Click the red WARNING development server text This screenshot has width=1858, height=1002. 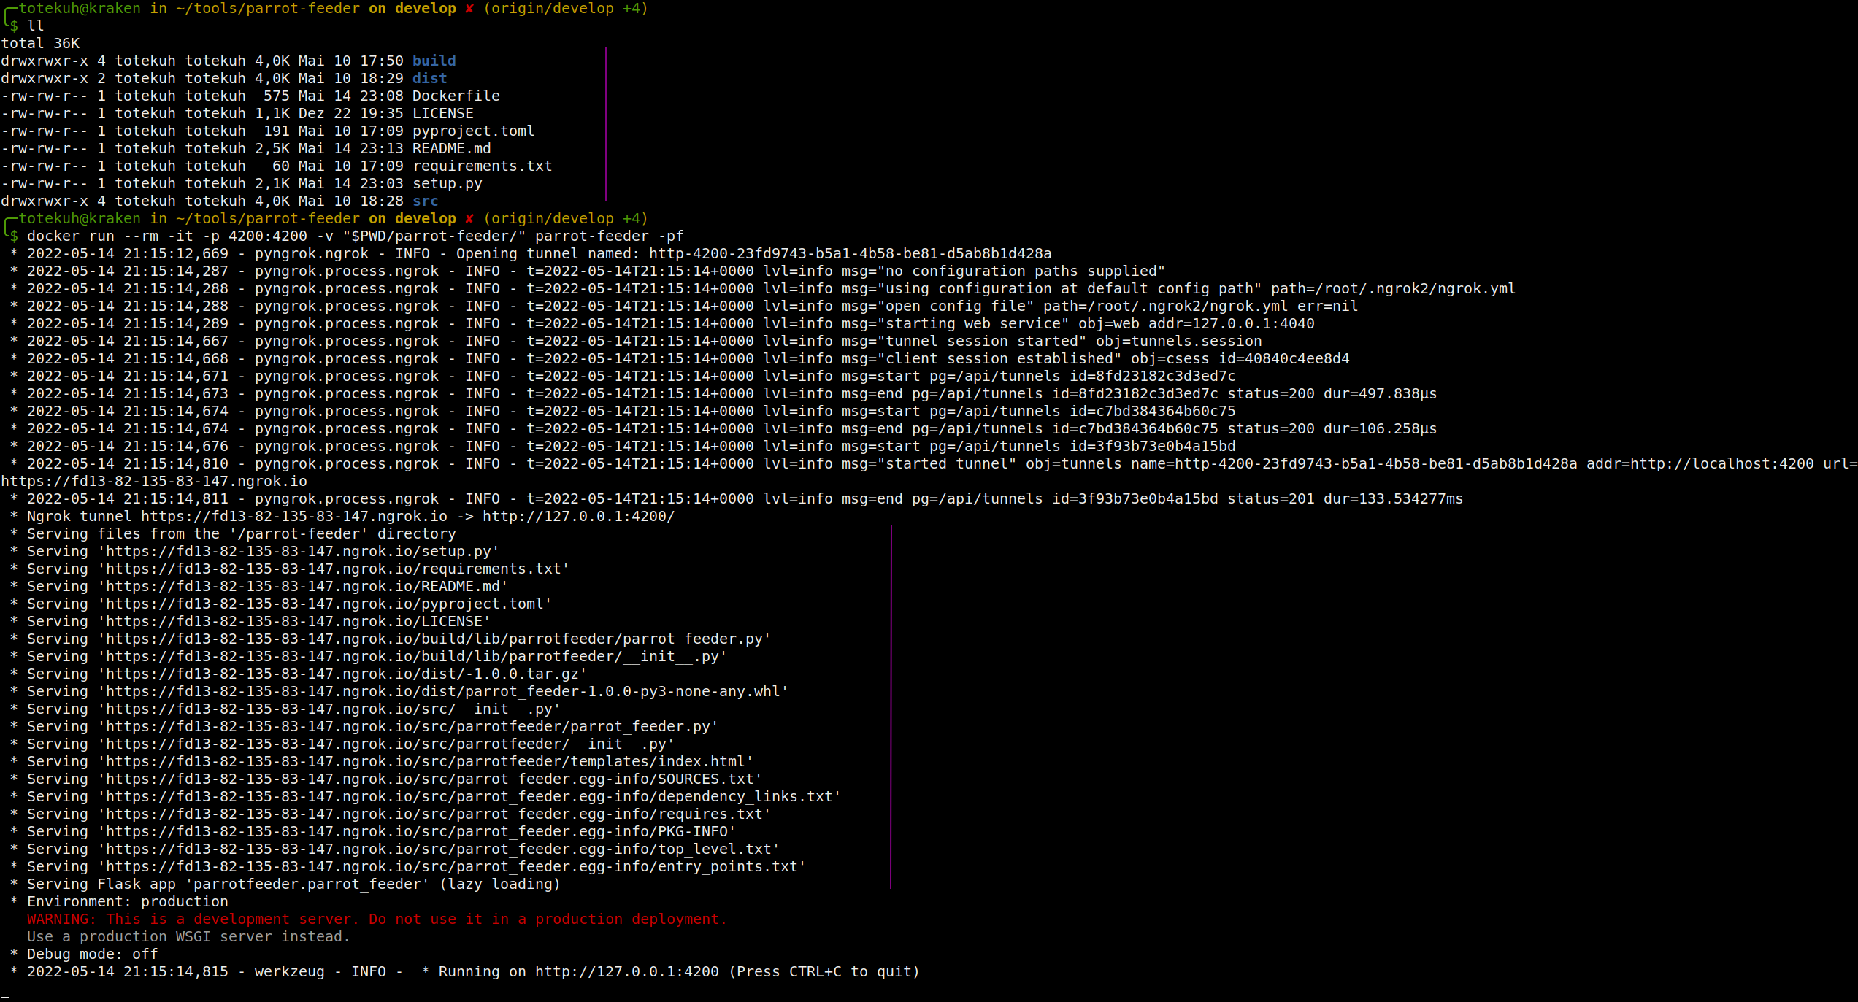pos(377,920)
